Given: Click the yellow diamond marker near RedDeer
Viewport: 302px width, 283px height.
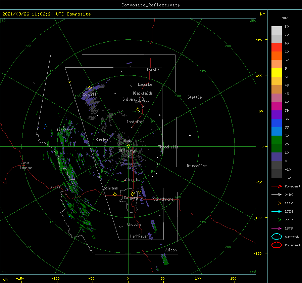Looking at the screenshot, I should 138,109.
